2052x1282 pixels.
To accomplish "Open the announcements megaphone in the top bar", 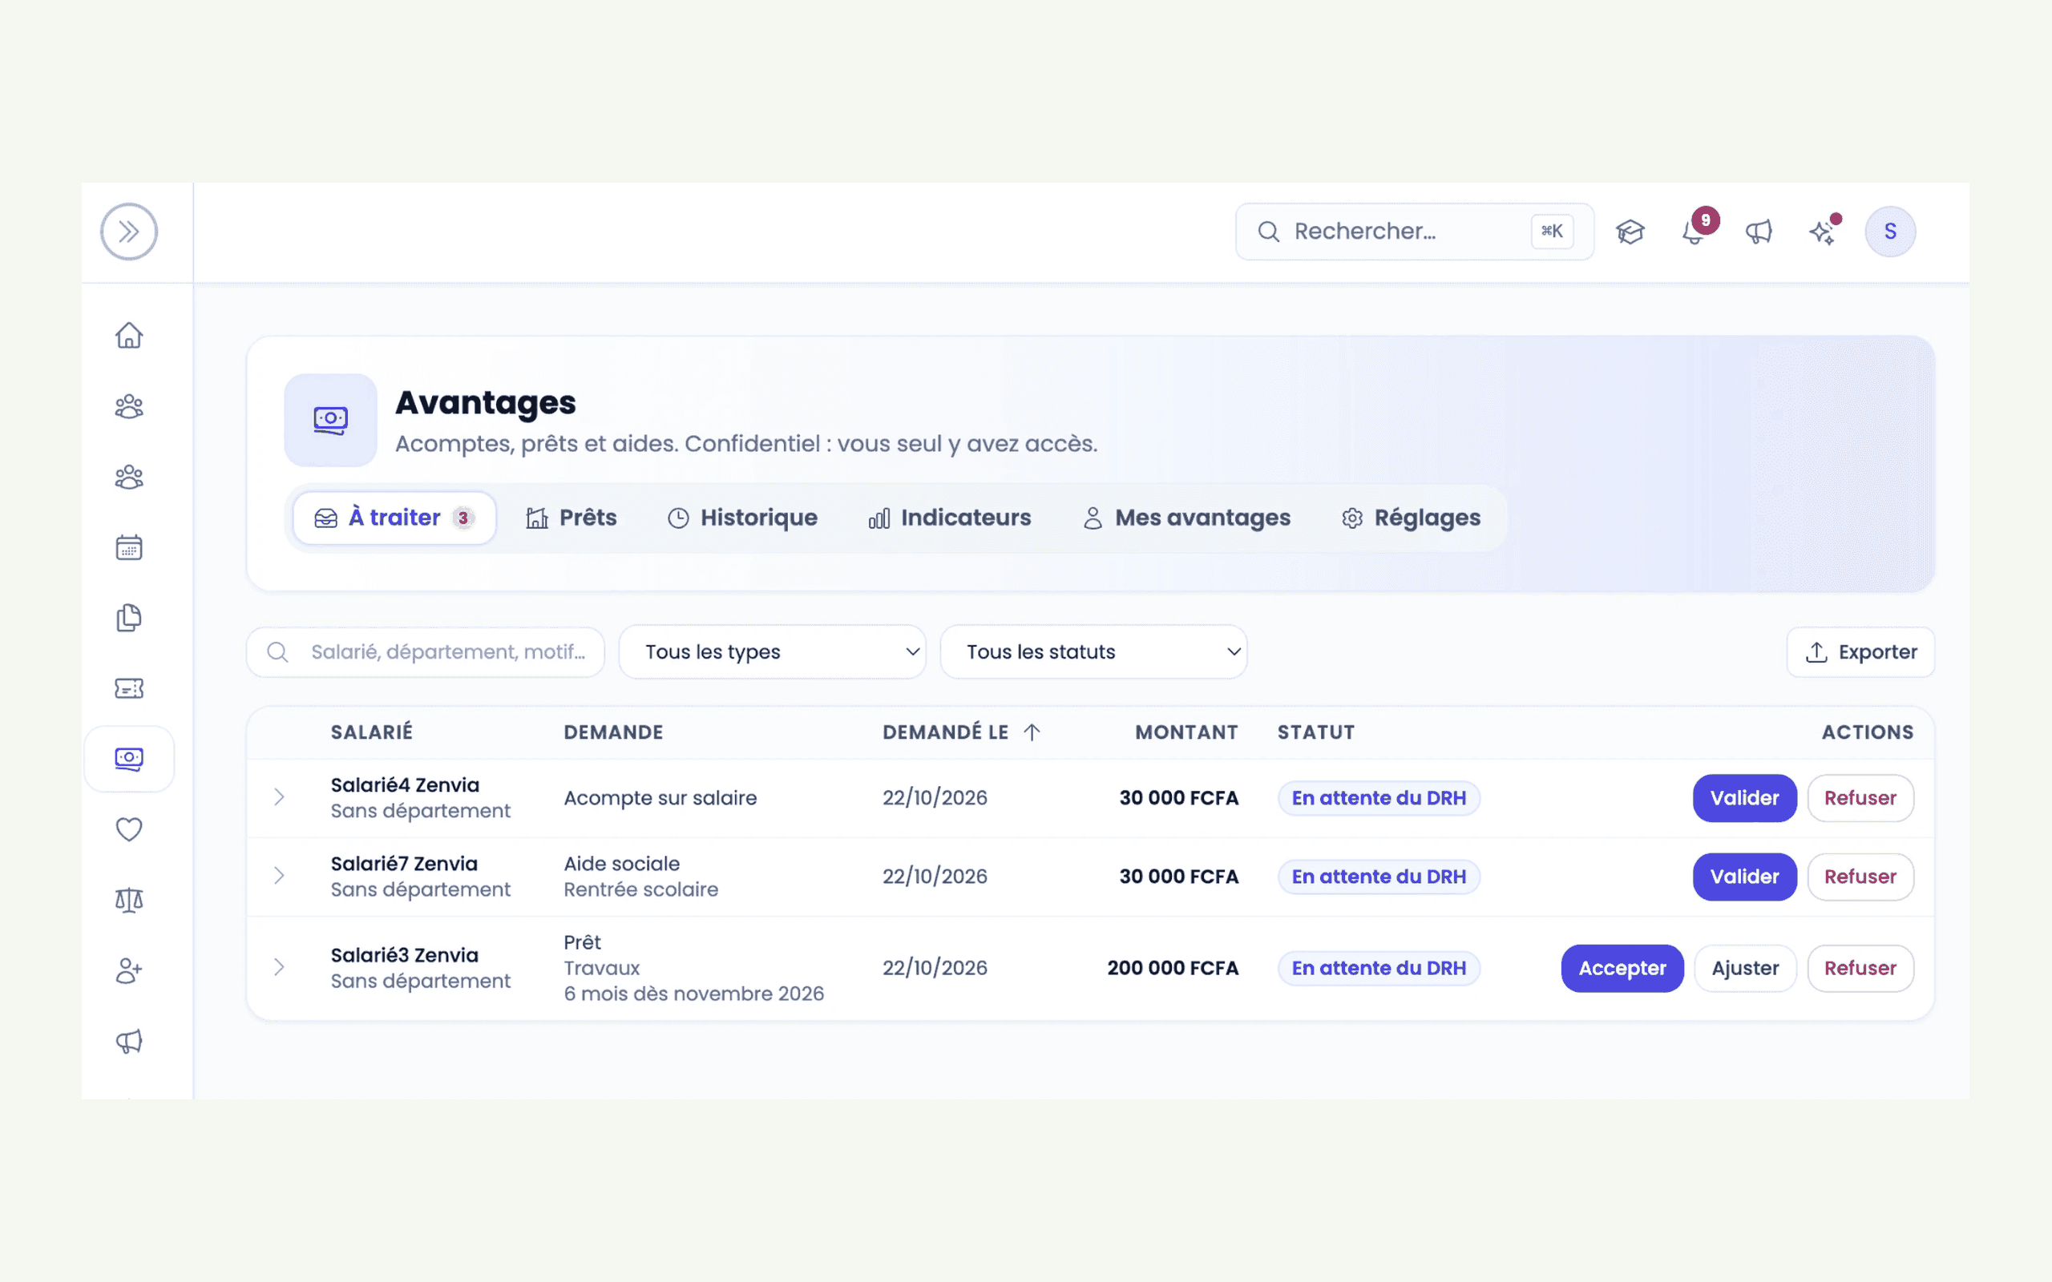I will (1759, 232).
